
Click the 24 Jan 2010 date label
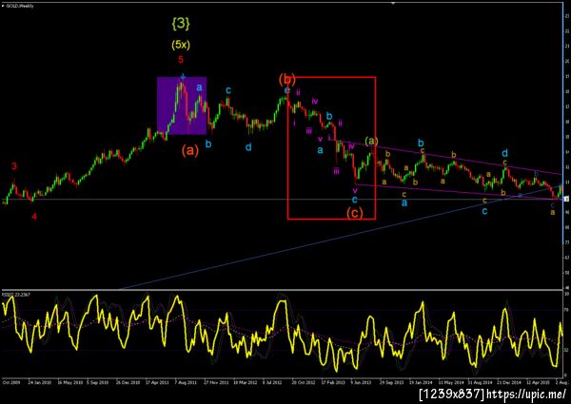pyautogui.click(x=39, y=382)
